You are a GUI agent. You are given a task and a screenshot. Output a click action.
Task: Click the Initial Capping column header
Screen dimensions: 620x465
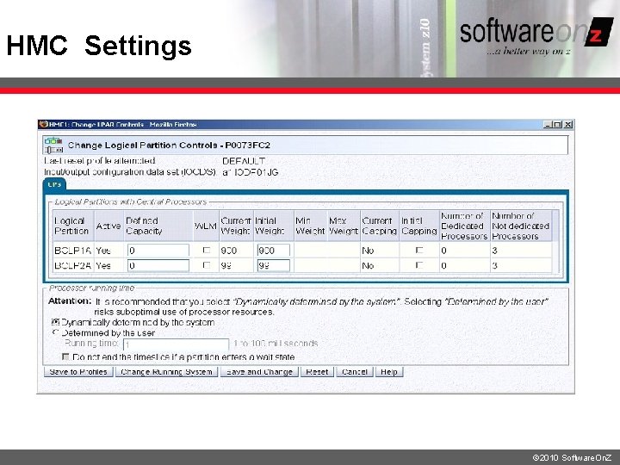[419, 226]
